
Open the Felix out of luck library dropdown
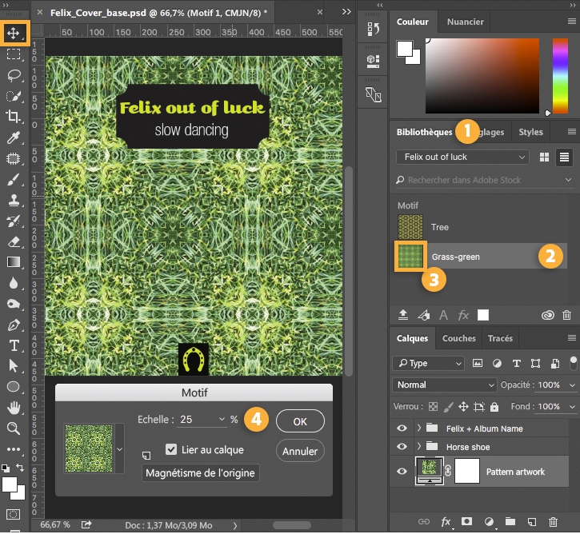click(x=462, y=157)
